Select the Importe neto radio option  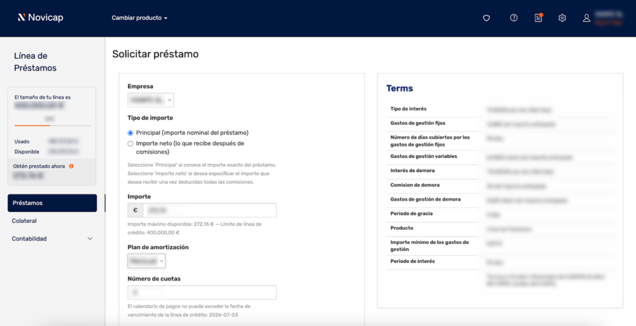tap(130, 143)
